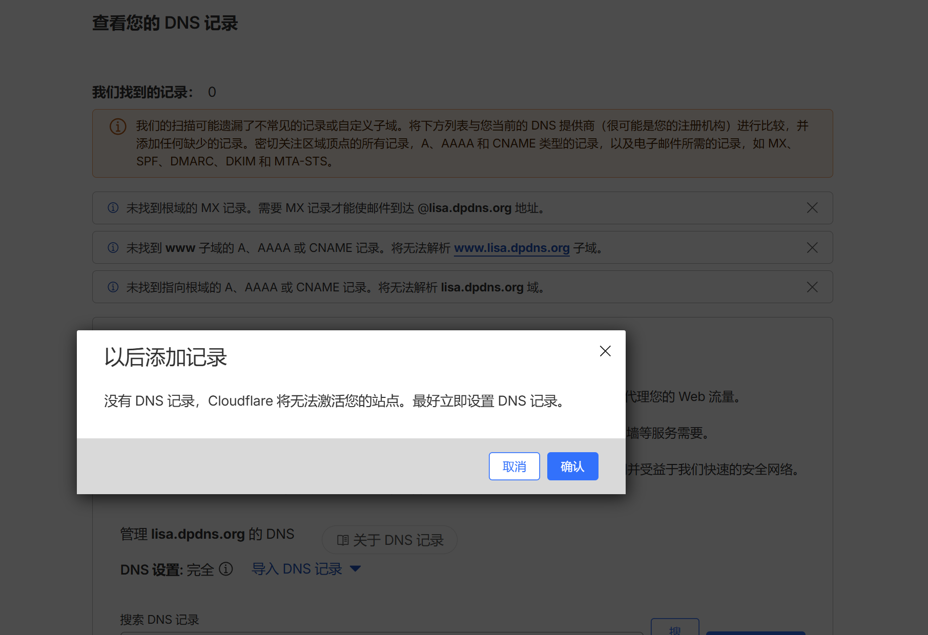Click the 以后添加记录 dialog title
Image resolution: width=928 pixels, height=635 pixels.
click(166, 357)
